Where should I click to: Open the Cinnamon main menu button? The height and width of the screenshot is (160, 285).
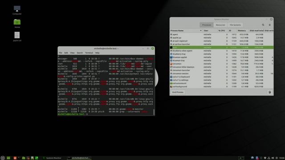3,158
